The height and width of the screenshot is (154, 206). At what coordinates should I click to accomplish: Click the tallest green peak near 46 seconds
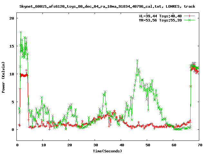point(137,60)
